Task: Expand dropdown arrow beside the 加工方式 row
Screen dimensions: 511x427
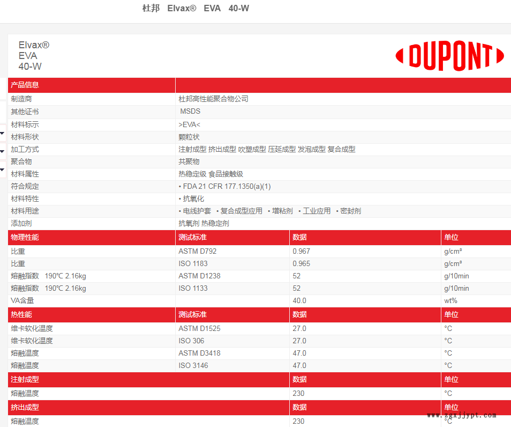Action: [x=2, y=152]
